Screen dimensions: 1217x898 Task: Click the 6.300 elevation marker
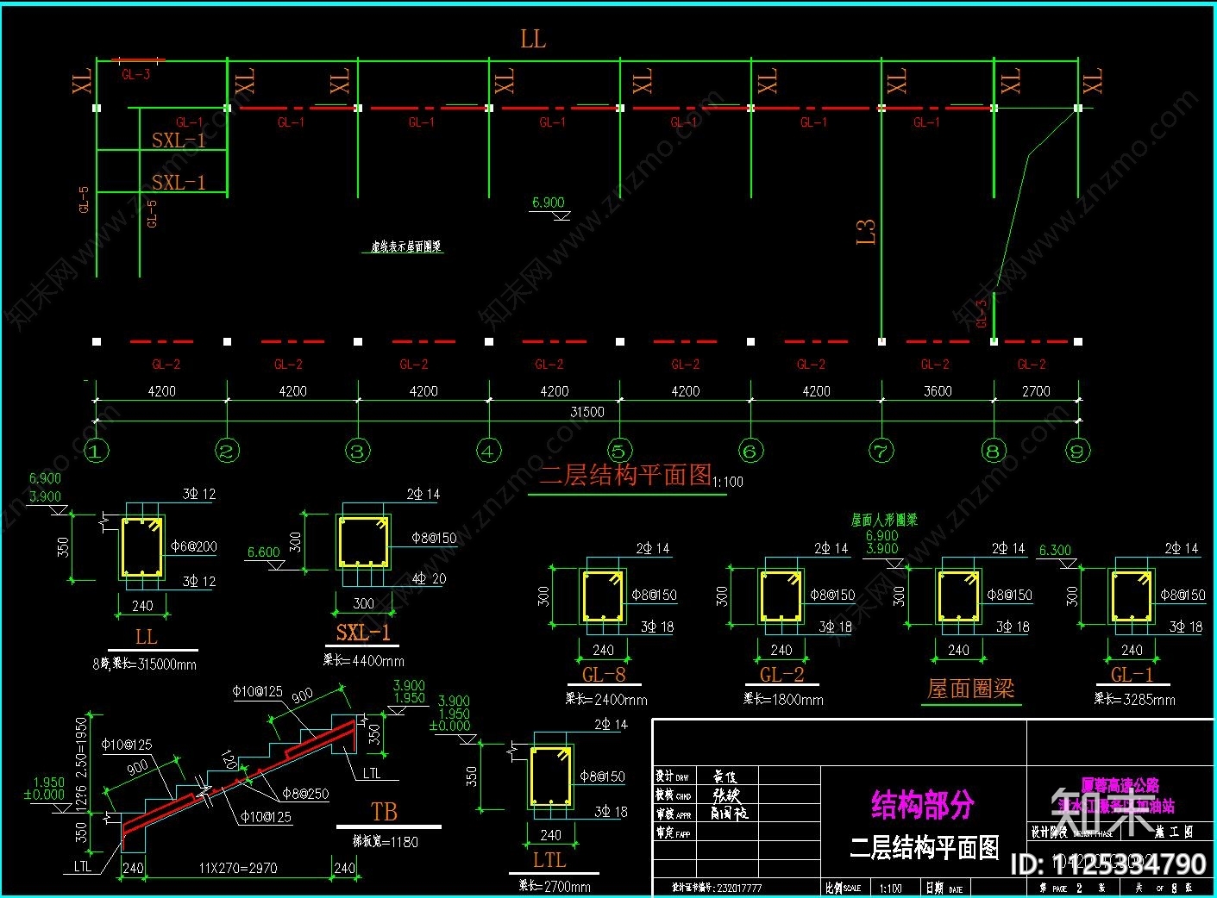(1055, 550)
